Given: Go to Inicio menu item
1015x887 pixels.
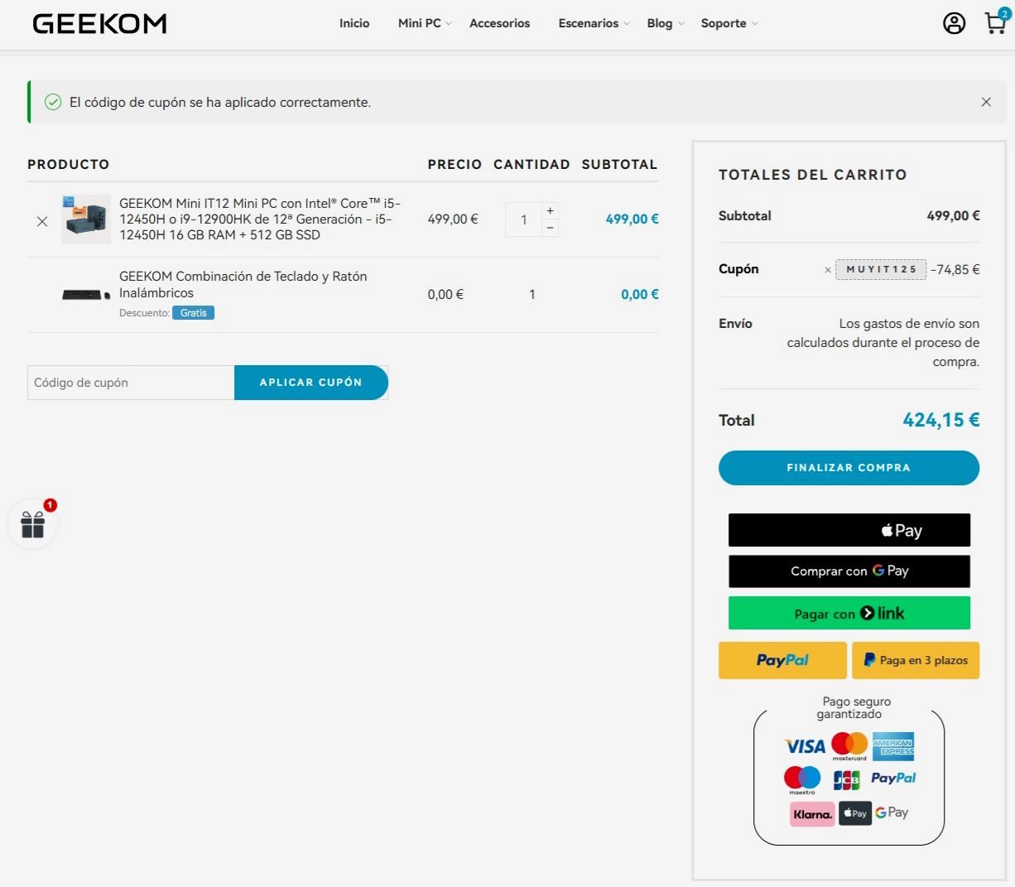Looking at the screenshot, I should coord(354,23).
